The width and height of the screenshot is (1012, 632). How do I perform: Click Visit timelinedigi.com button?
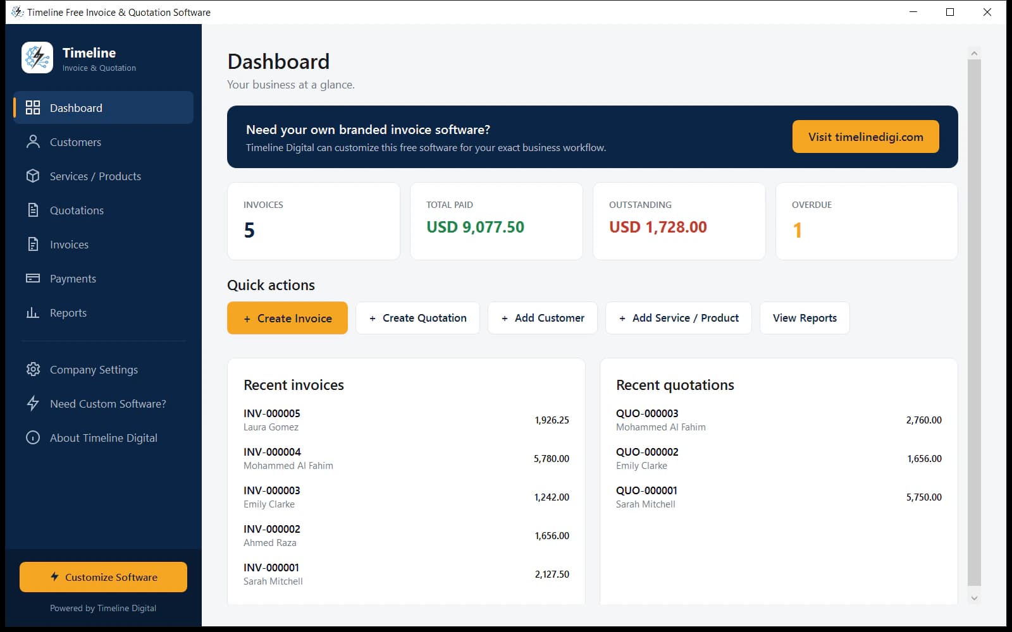click(865, 137)
